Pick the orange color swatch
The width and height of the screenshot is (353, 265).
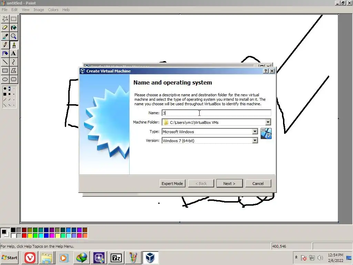pos(85,235)
